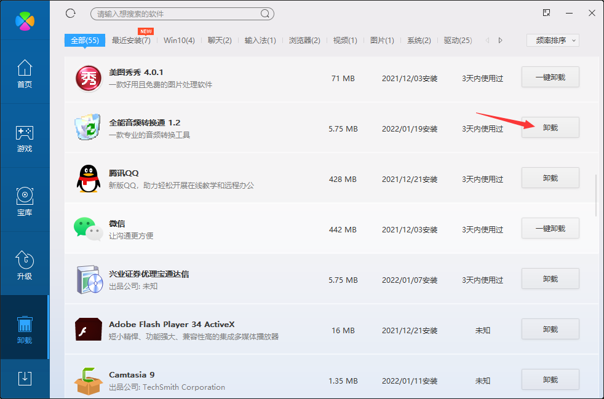Open the downloads icon at sidebar bottom
This screenshot has width=604, height=399.
[x=25, y=378]
